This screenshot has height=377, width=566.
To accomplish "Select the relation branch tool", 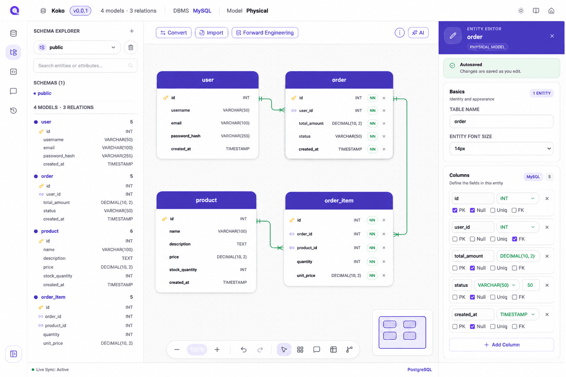I will [350, 349].
